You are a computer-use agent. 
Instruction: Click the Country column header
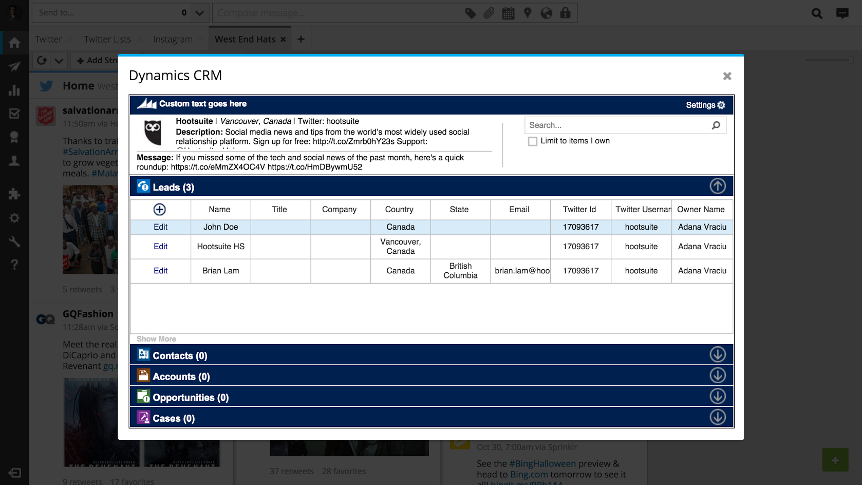(400, 210)
